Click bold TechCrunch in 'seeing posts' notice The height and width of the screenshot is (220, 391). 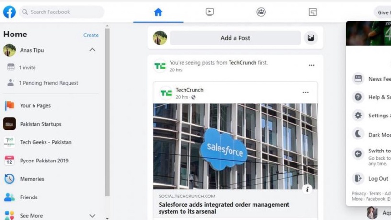tap(242, 63)
